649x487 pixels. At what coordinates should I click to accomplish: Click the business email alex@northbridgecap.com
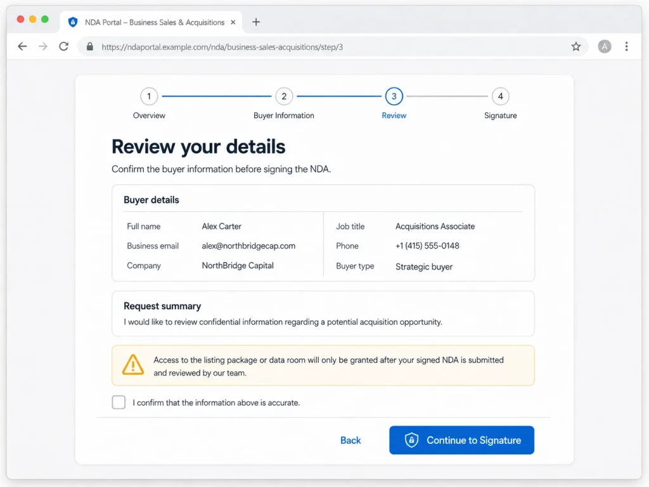[x=248, y=246]
